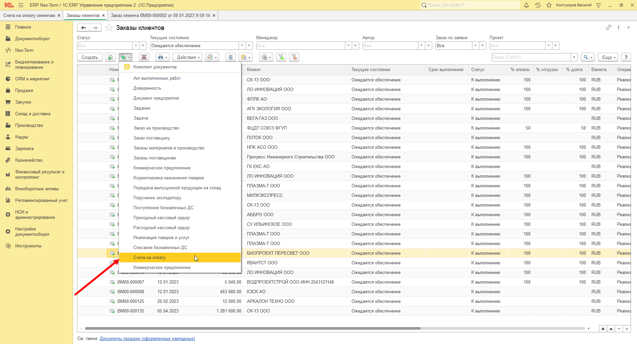The width and height of the screenshot is (637, 344).
Task: Open Документы продажи (оформленные накладные) link
Action: coord(147,339)
